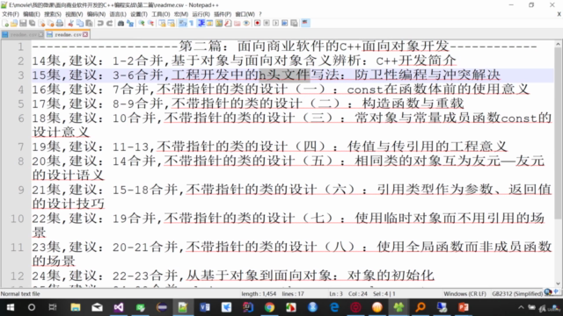Screen dimensions: 563x316
Task: Click the line 12 text '24集'
Action: click(x=47, y=276)
